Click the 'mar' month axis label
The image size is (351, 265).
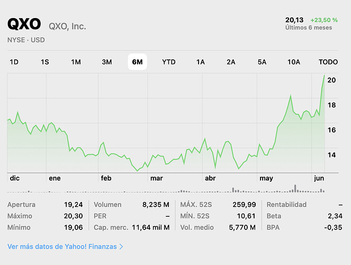tap(157, 178)
